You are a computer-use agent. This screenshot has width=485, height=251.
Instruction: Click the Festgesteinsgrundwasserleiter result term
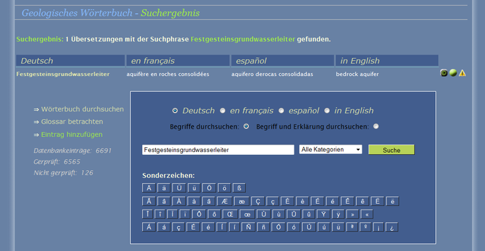pos(63,74)
